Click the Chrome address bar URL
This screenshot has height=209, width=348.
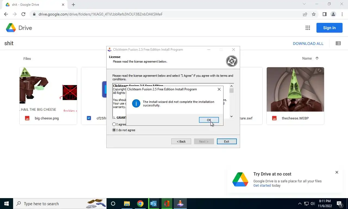pyautogui.click(x=101, y=14)
